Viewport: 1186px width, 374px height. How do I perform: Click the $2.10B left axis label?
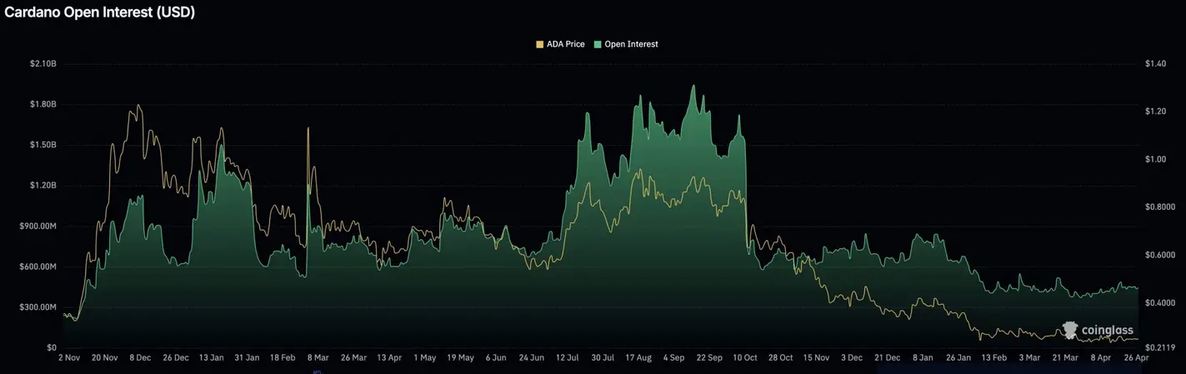(x=42, y=64)
